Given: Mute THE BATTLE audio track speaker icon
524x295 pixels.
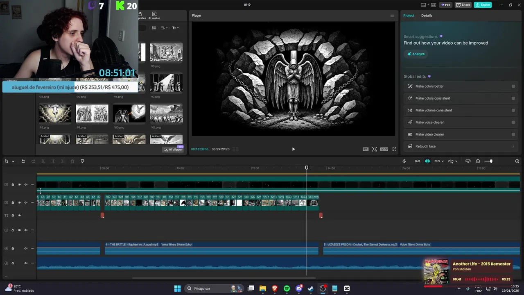Looking at the screenshot, I should [26, 248].
